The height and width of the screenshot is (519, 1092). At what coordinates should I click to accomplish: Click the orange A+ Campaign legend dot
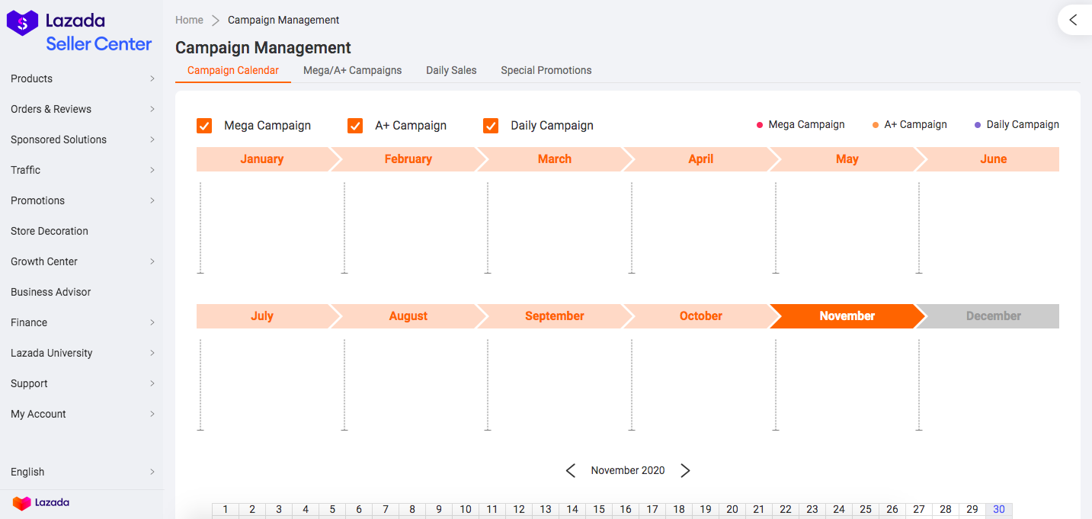876,125
